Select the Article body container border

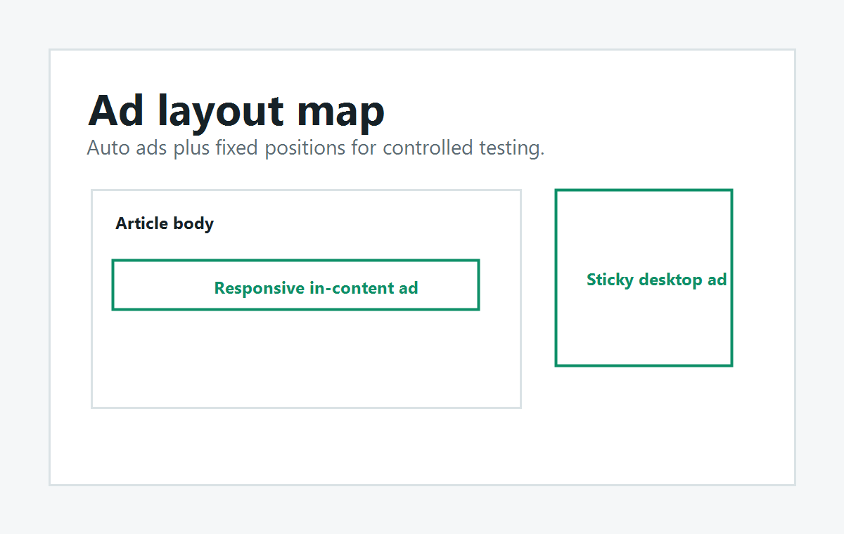click(92, 299)
